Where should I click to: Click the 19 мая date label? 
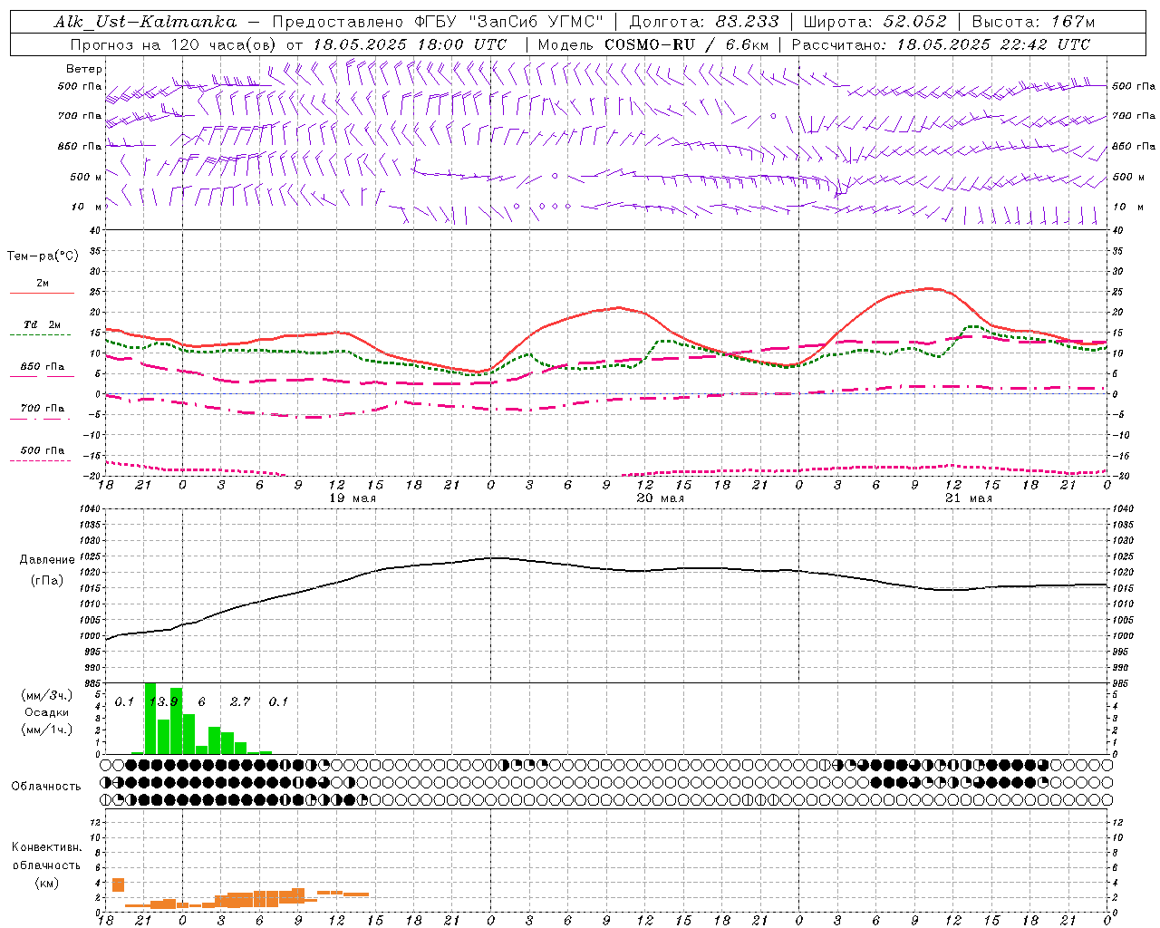click(x=352, y=498)
